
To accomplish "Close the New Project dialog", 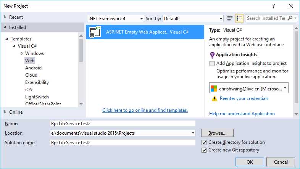I will click(291, 6).
